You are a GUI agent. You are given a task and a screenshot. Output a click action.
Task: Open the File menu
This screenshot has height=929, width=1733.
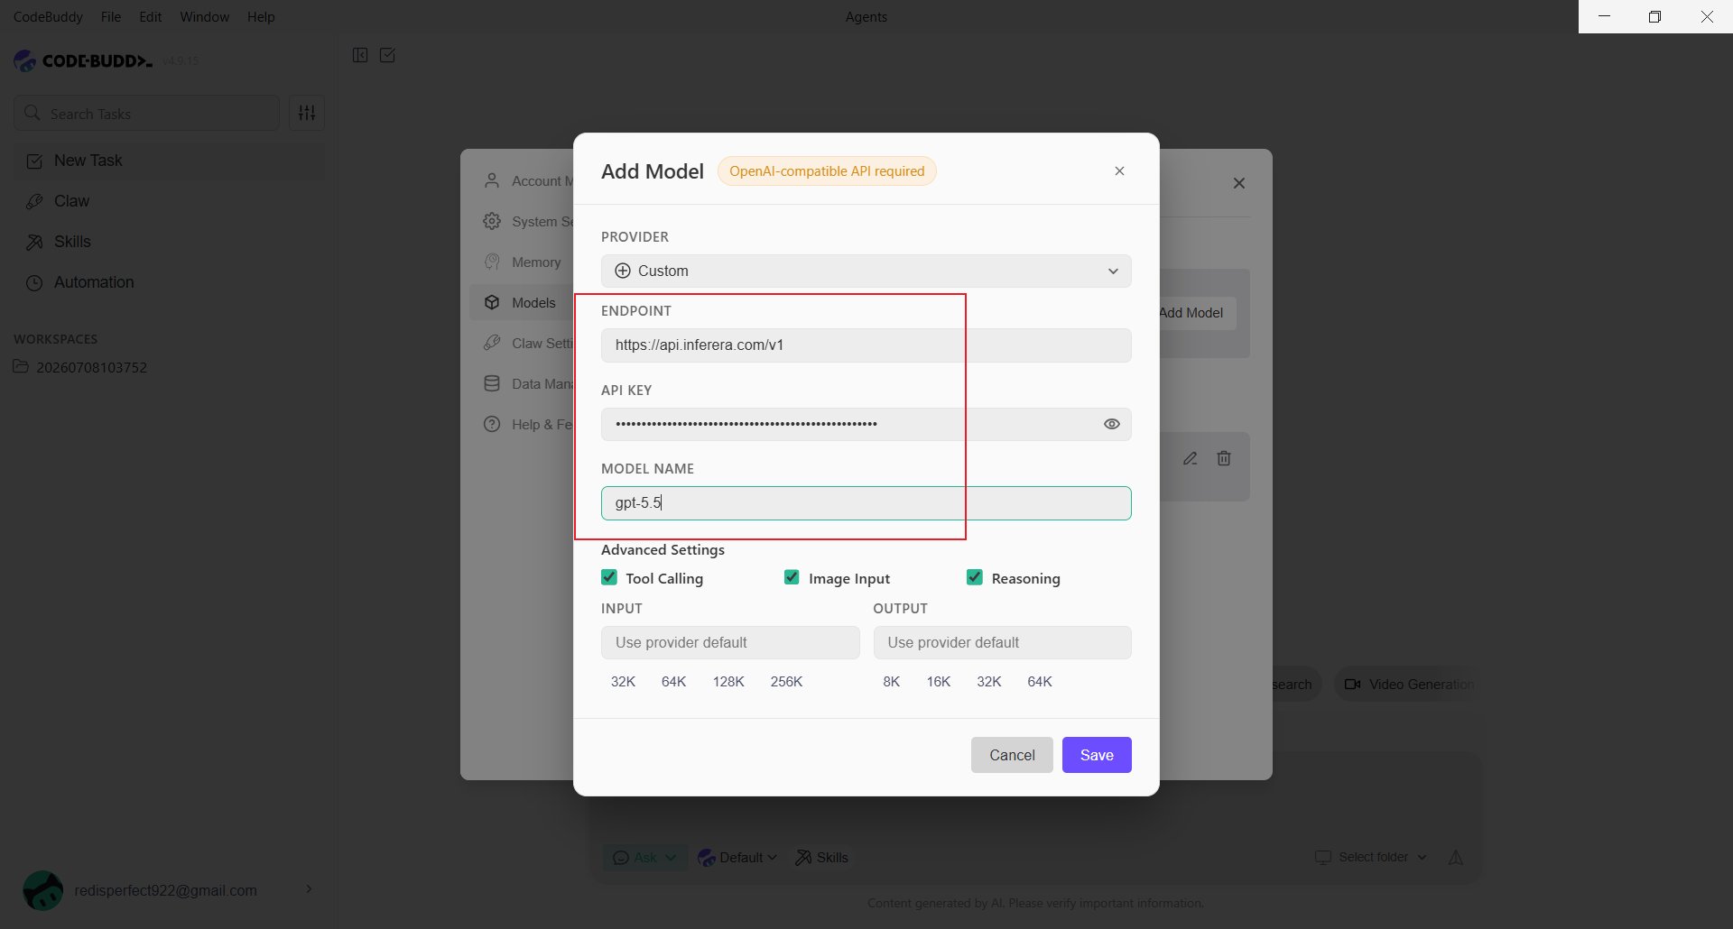(x=111, y=16)
